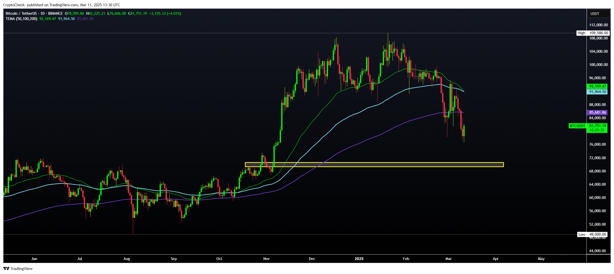The width and height of the screenshot is (614, 274).
Task: Click the 68,000.00 price axis label
Action: 597,171
